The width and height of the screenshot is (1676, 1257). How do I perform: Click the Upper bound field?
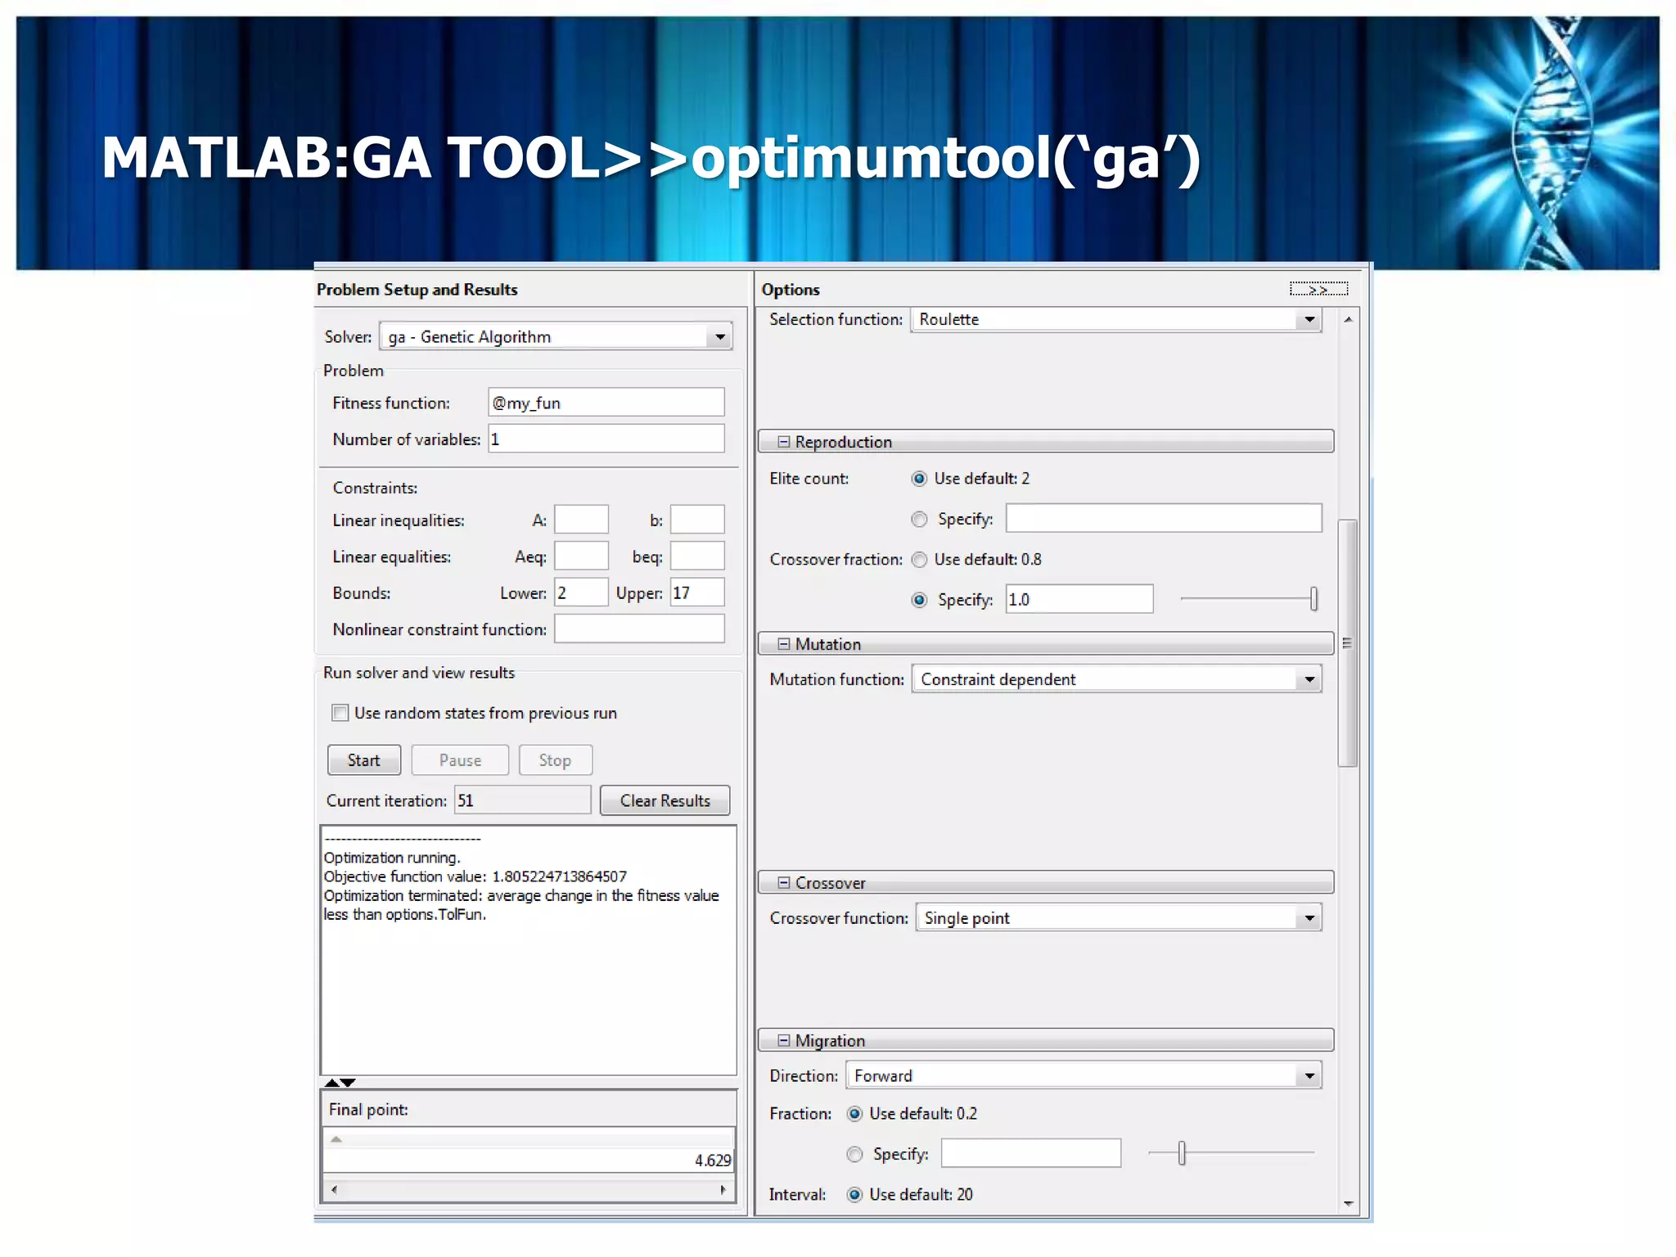click(x=697, y=592)
